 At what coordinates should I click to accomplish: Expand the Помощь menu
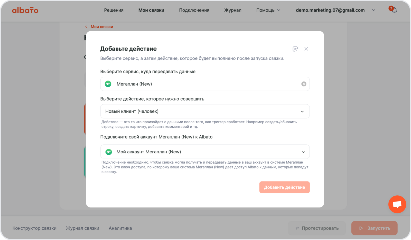tap(268, 10)
